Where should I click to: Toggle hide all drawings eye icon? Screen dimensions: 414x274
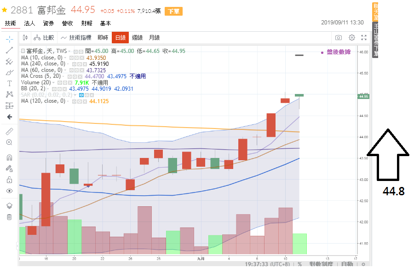[9, 191]
